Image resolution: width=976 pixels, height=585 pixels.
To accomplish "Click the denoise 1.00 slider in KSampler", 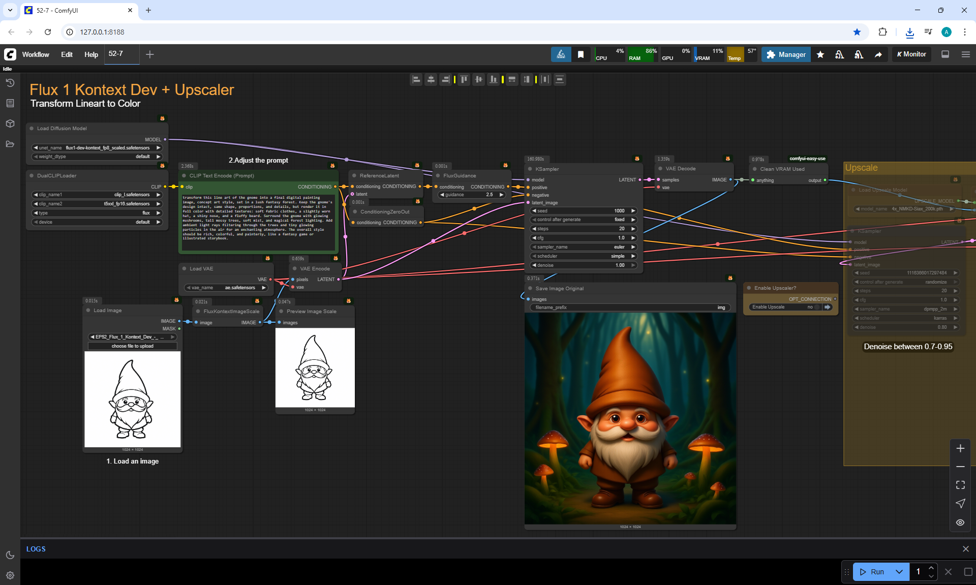I will click(583, 265).
